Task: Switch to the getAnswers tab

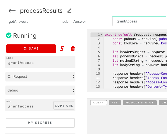Action: pos(18,21)
